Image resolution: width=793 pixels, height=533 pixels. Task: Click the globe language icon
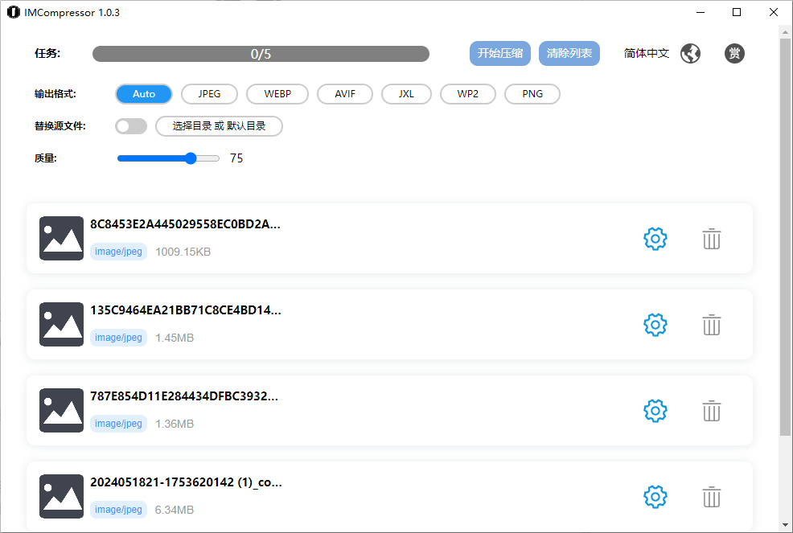[x=690, y=54]
